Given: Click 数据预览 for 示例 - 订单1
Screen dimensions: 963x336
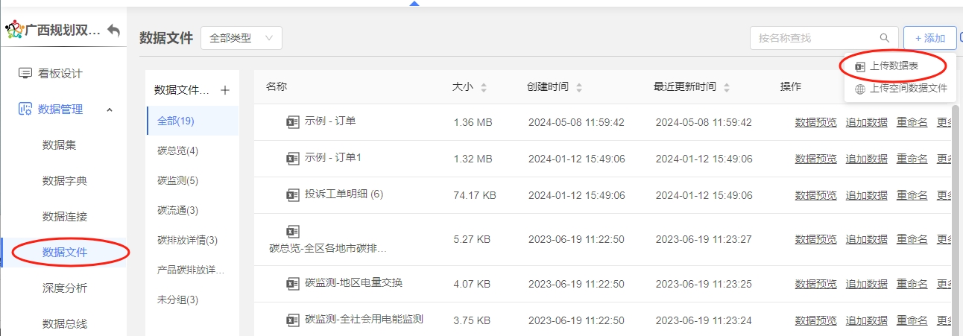Looking at the screenshot, I should click(x=815, y=159).
